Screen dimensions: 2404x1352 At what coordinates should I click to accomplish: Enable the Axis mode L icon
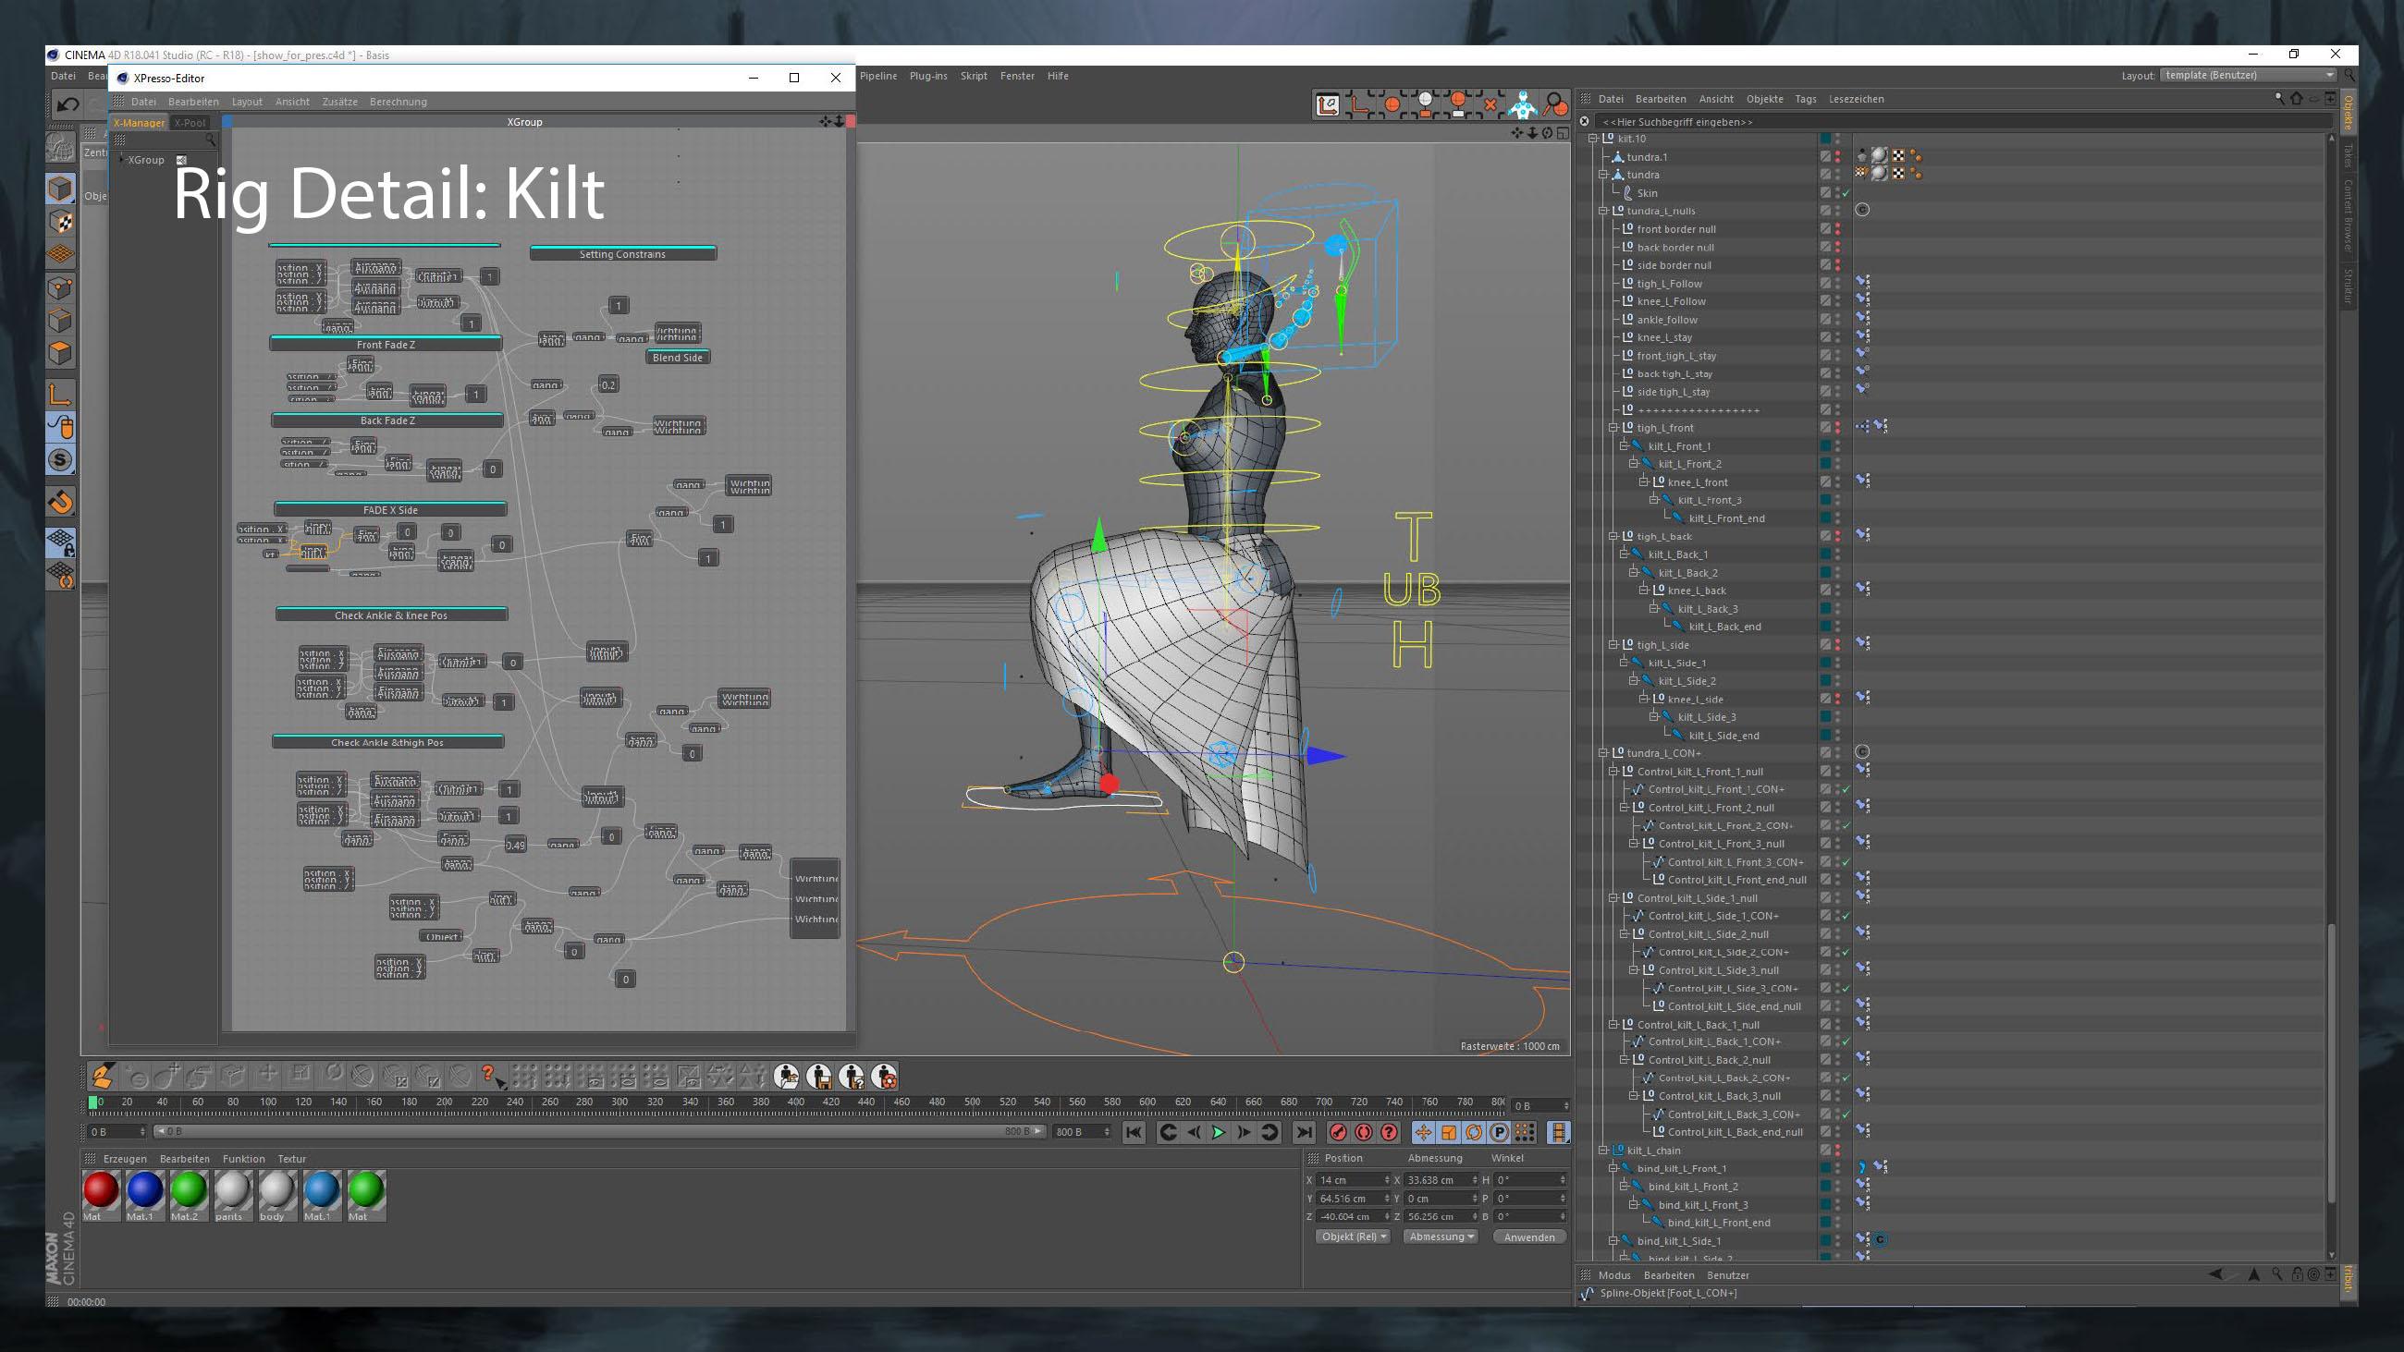click(61, 395)
